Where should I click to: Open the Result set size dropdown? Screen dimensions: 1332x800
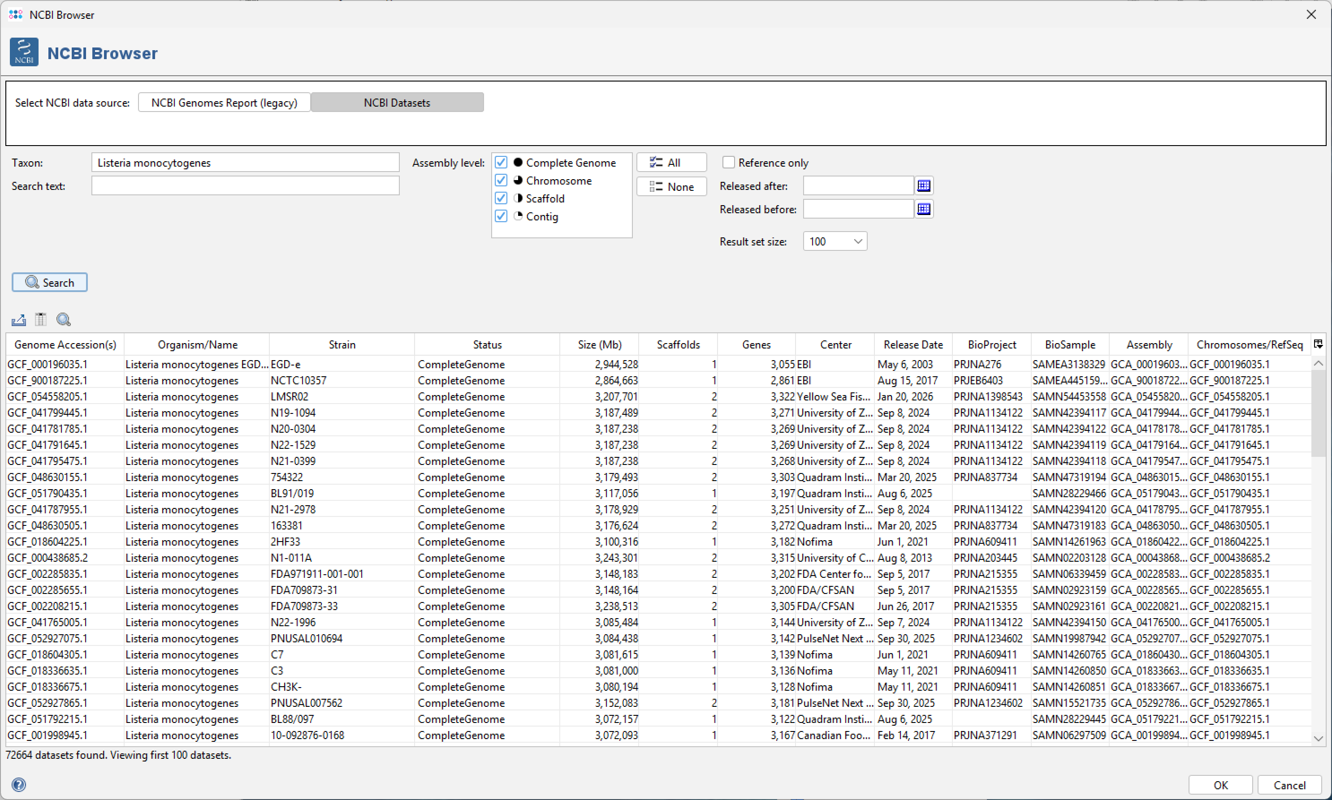835,241
